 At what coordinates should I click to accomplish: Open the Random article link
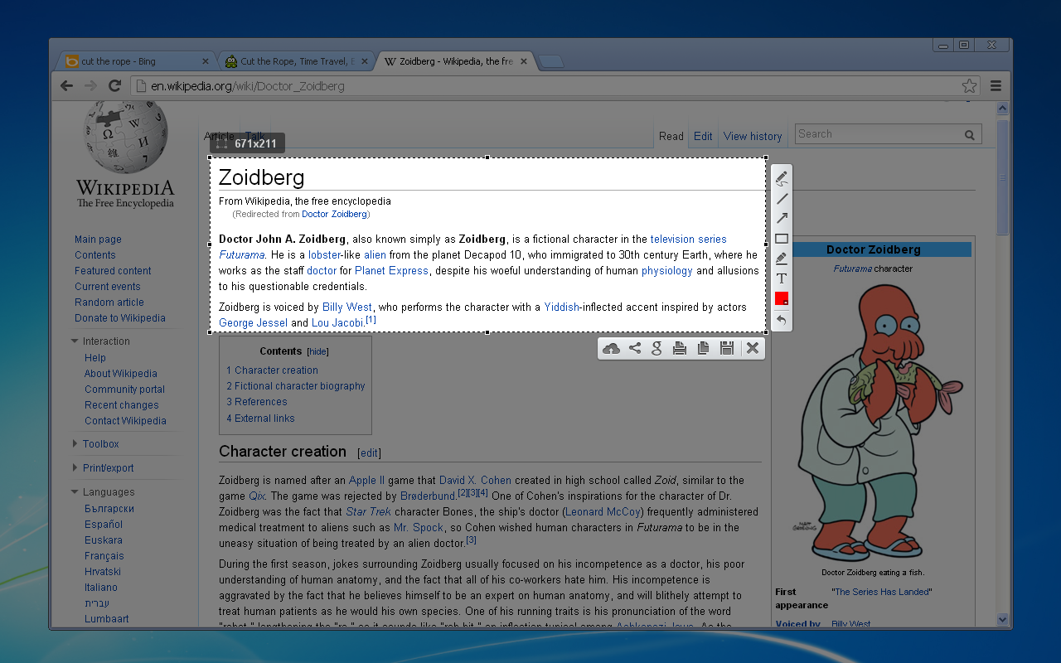(x=109, y=302)
